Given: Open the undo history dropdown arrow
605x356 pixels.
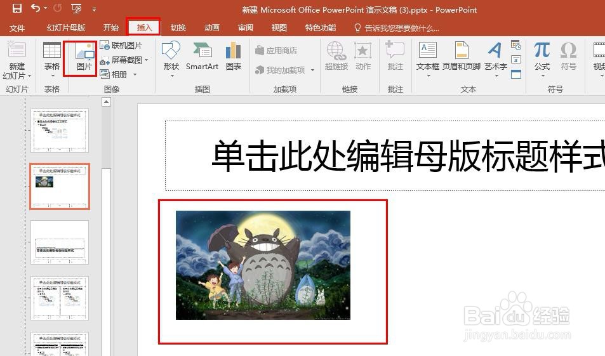Looking at the screenshot, I should coord(46,8).
